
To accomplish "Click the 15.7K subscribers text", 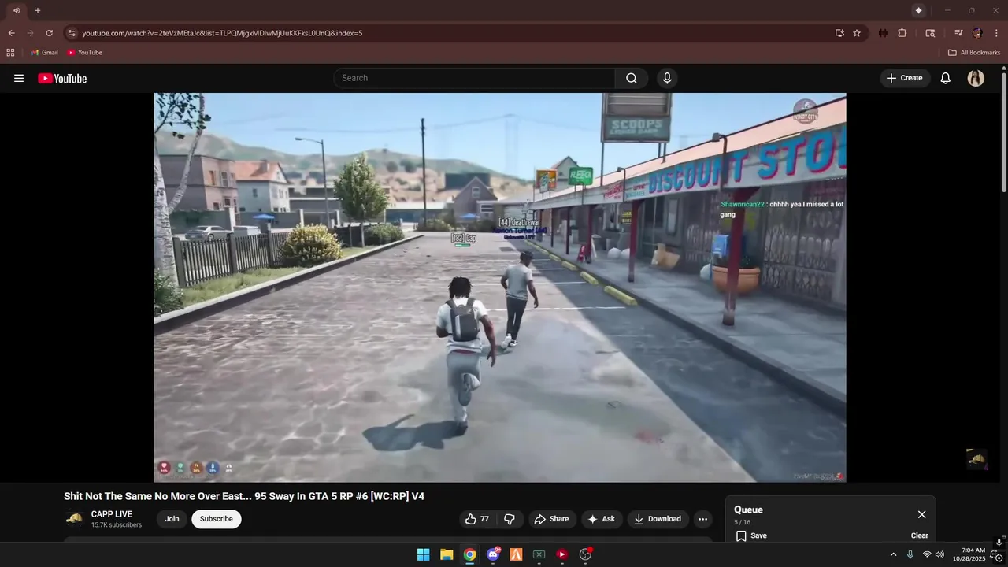I will tap(117, 525).
